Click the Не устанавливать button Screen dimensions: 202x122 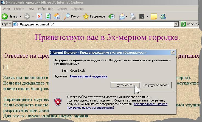156,85
